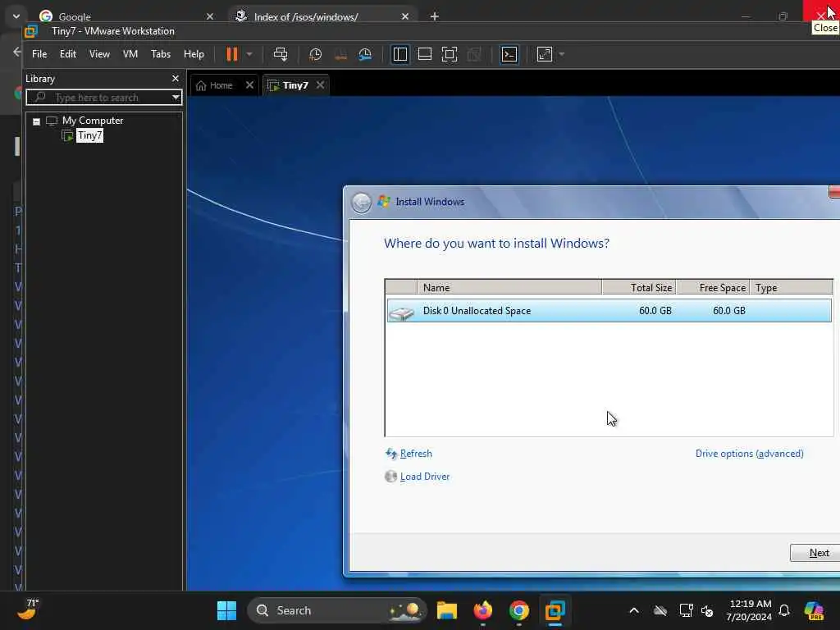Click the taskbar Search box

337,610
